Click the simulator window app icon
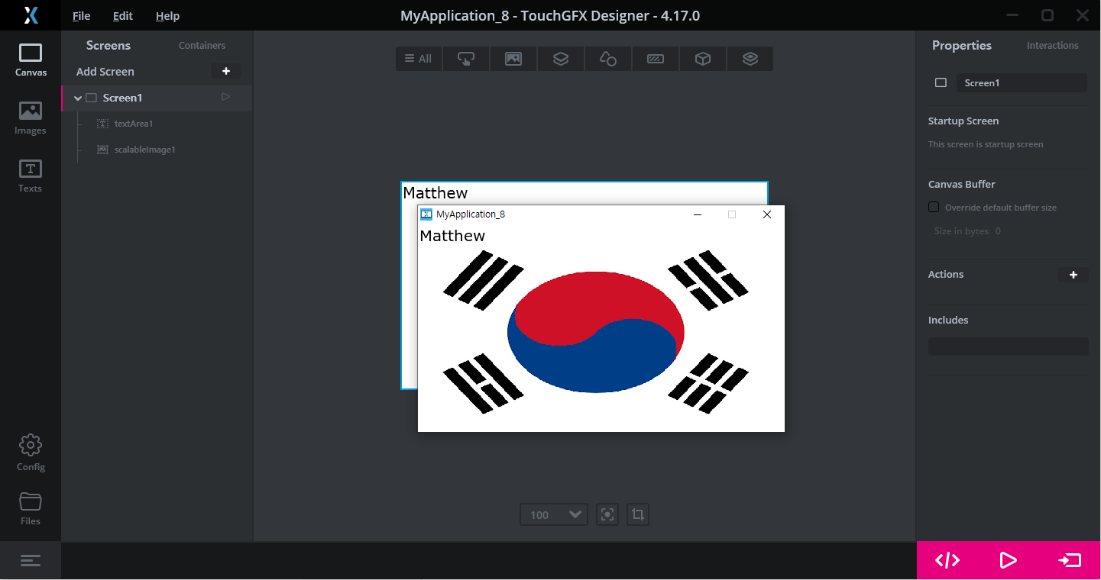This screenshot has height=580, width=1101. pyautogui.click(x=426, y=214)
